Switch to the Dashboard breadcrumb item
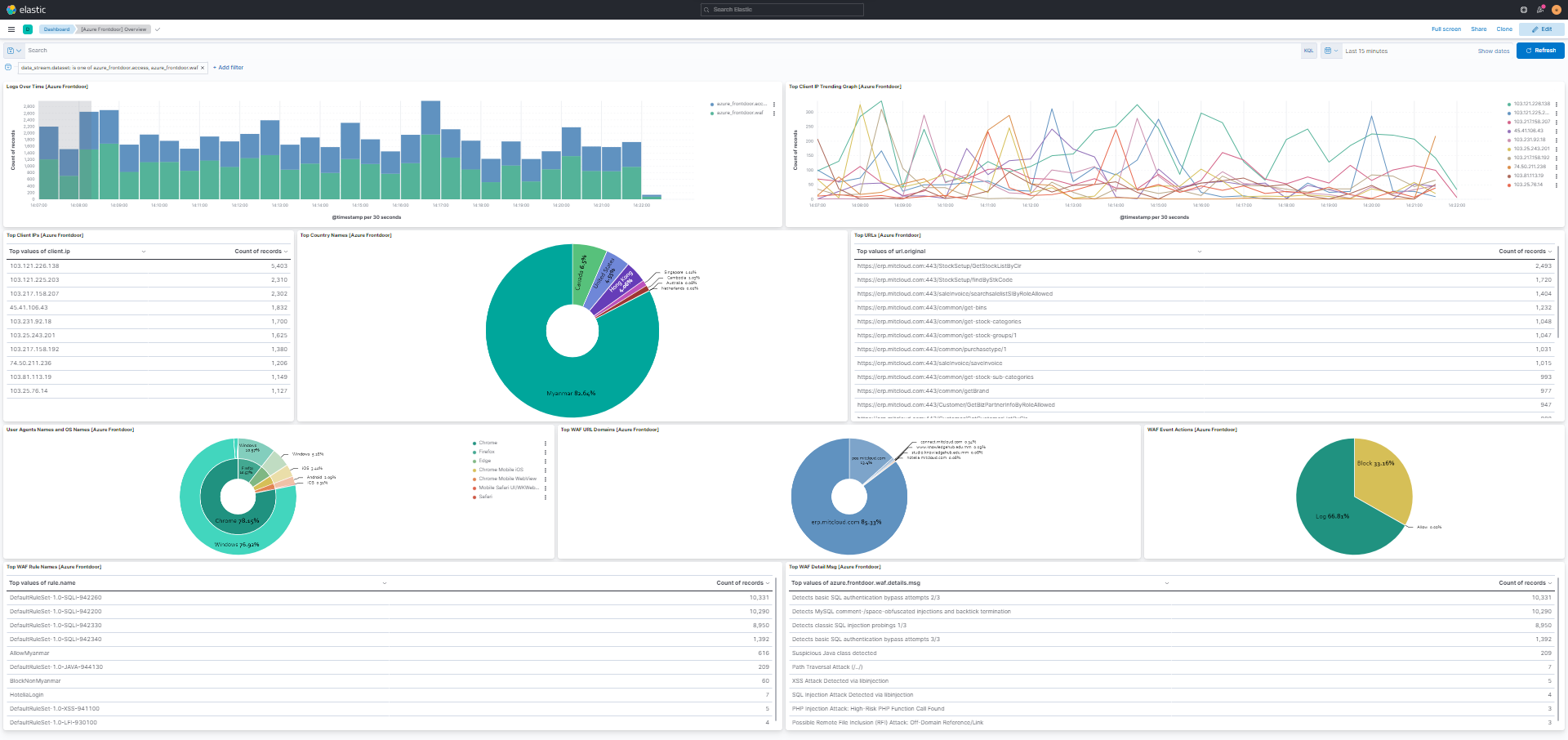Screen dimensions: 1568x740 coord(56,29)
